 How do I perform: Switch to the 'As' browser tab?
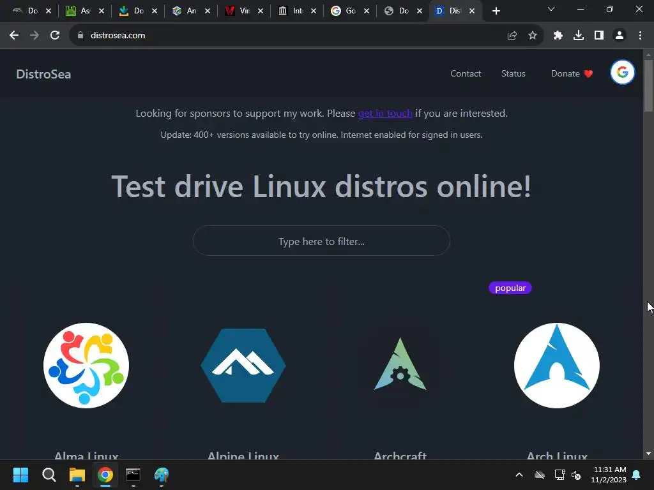[85, 11]
